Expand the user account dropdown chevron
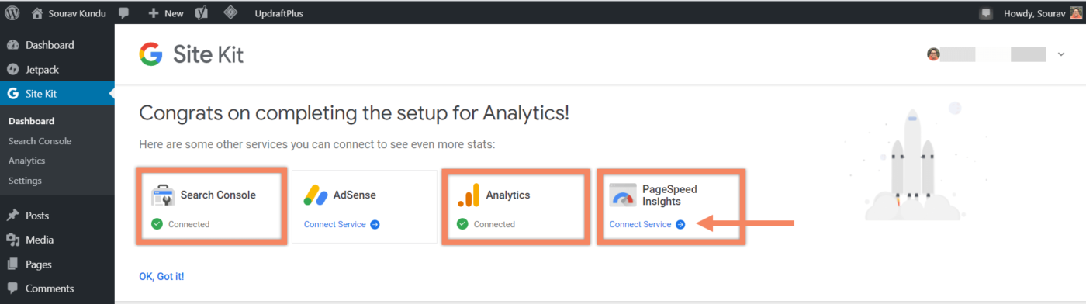Viewport: 1086px width, 304px height. (1061, 54)
